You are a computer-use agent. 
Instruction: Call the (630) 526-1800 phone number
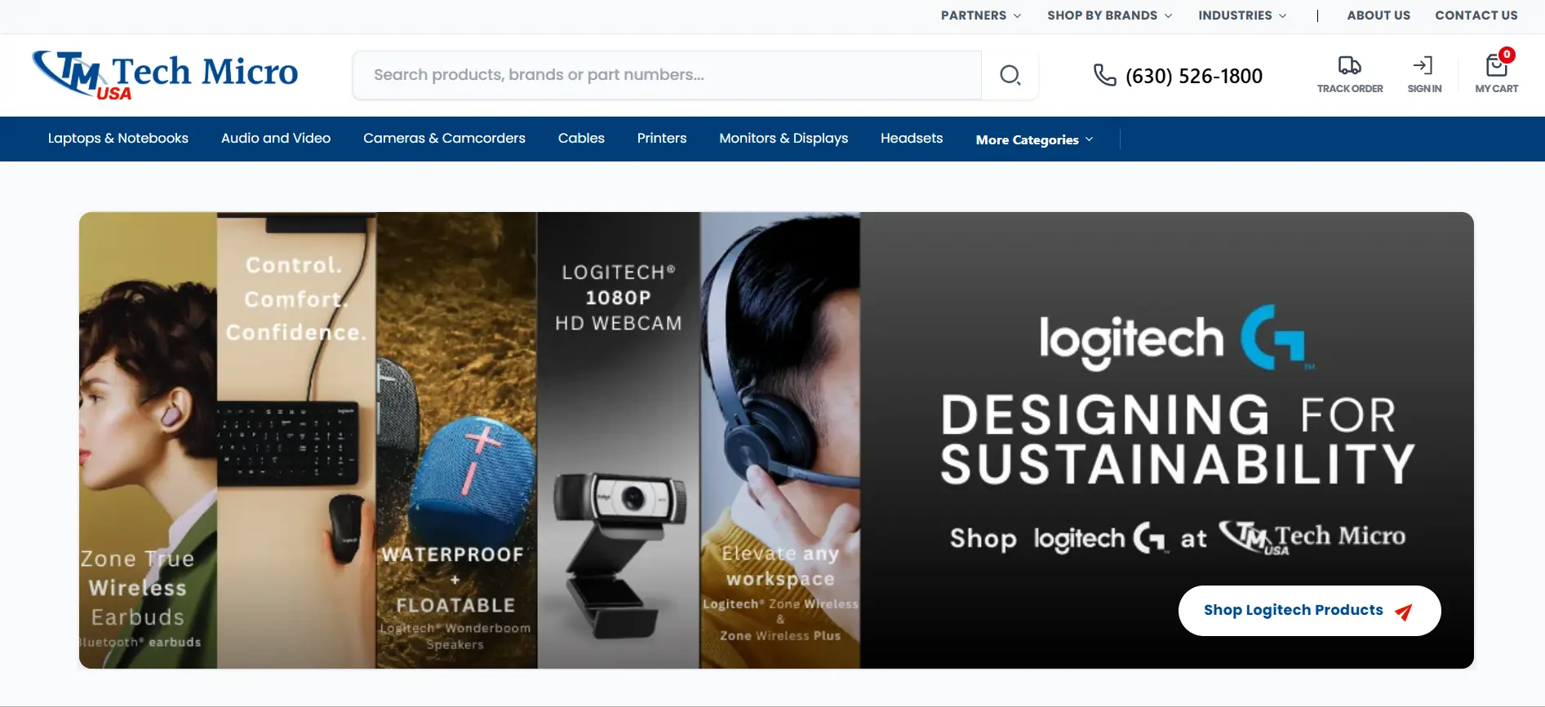(1193, 76)
